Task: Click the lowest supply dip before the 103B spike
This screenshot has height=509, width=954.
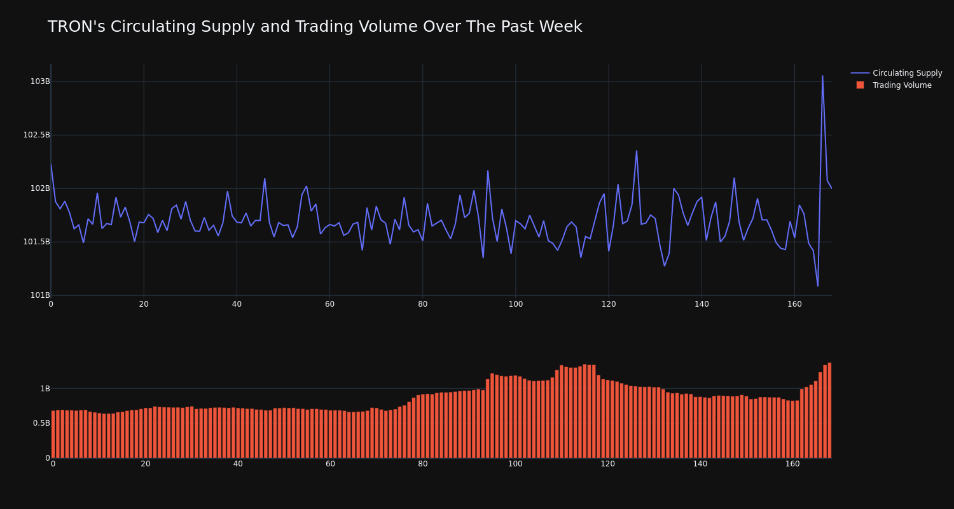Action: pyautogui.click(x=818, y=286)
